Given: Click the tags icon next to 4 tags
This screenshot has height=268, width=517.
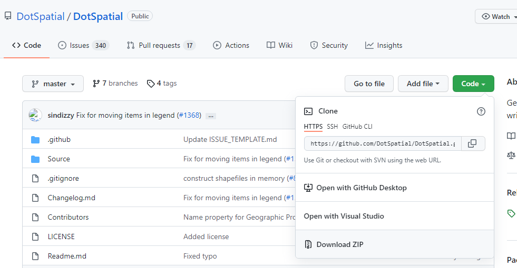Looking at the screenshot, I should tap(151, 84).
